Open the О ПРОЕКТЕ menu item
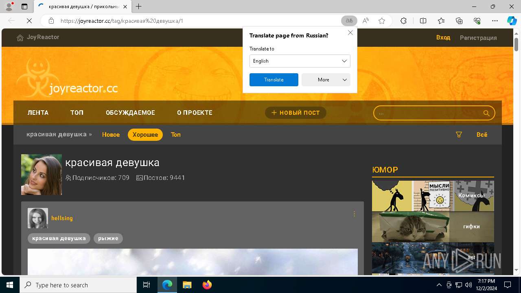This screenshot has width=521, height=293. point(195,113)
